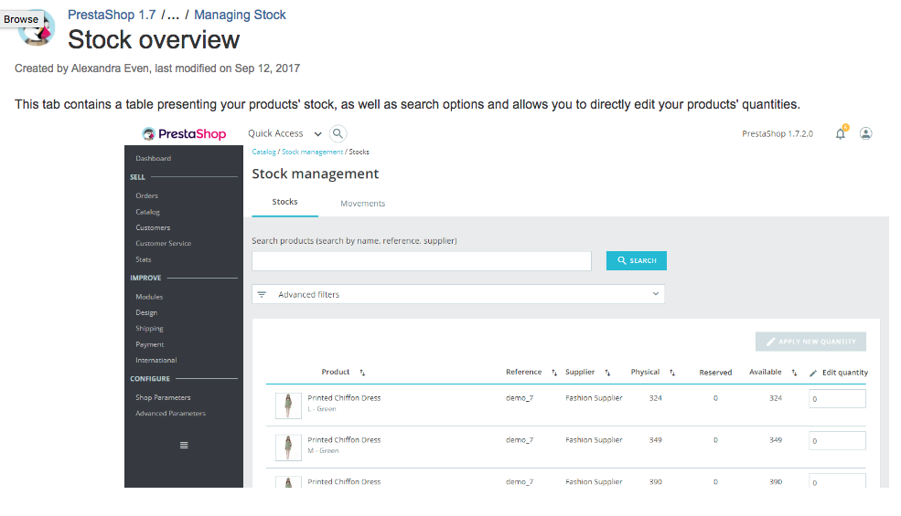Viewport: 901px width, 516px height.
Task: Follow the PrestaShop 1.7 breadcrumb link
Action: [112, 15]
